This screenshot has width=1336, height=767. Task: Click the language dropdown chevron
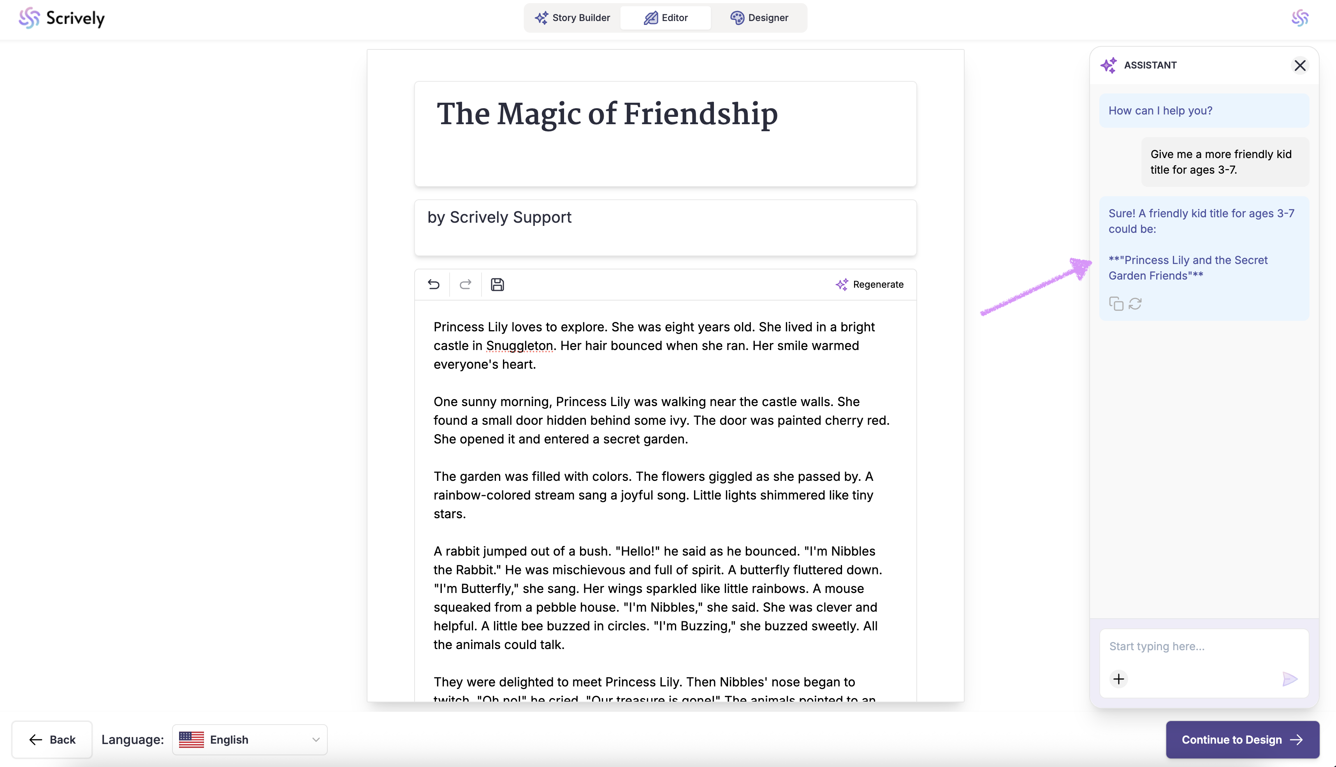point(315,740)
